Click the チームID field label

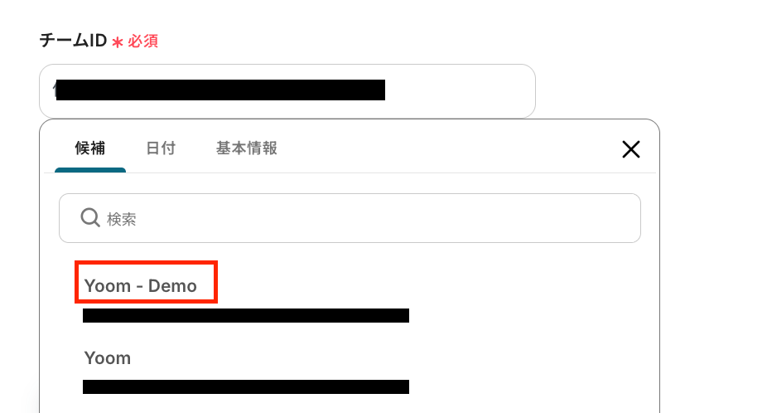pyautogui.click(x=73, y=41)
